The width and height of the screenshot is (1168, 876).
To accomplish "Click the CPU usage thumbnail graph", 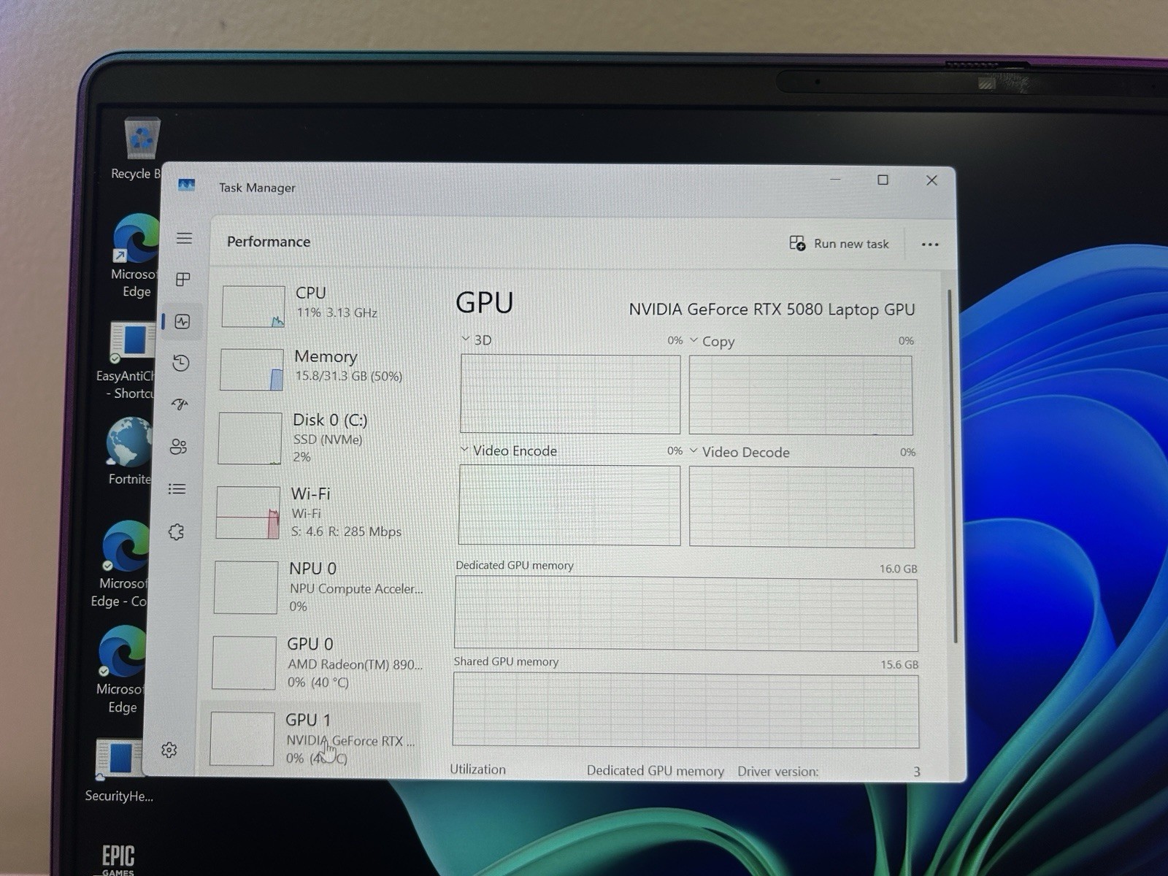I will click(x=253, y=307).
